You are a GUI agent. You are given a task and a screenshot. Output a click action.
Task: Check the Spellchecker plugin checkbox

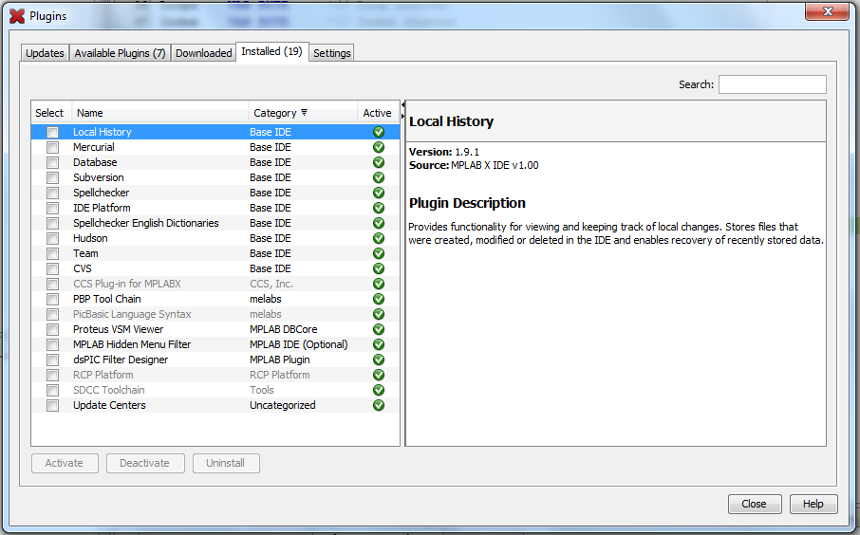point(53,193)
